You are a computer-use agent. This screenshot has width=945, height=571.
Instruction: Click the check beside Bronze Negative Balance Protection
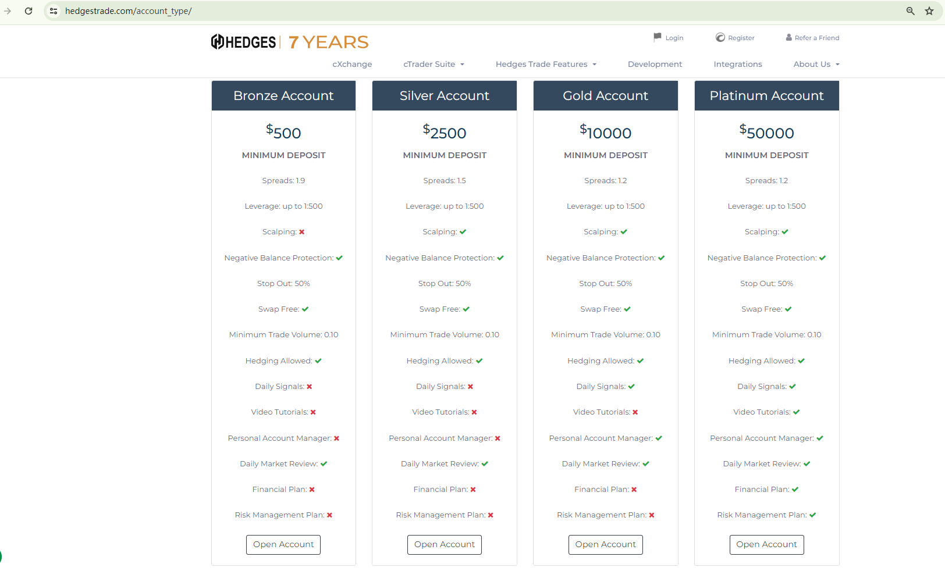coord(340,258)
